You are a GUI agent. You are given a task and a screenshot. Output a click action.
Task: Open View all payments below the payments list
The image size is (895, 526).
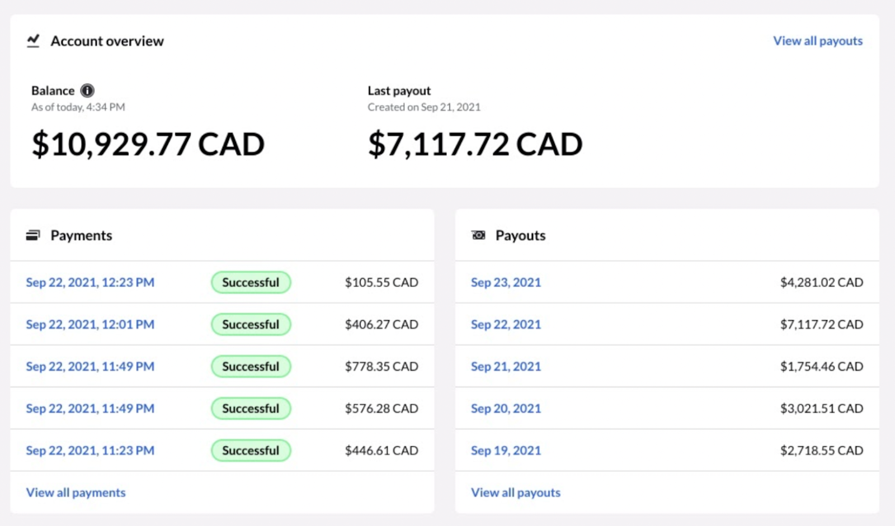76,492
